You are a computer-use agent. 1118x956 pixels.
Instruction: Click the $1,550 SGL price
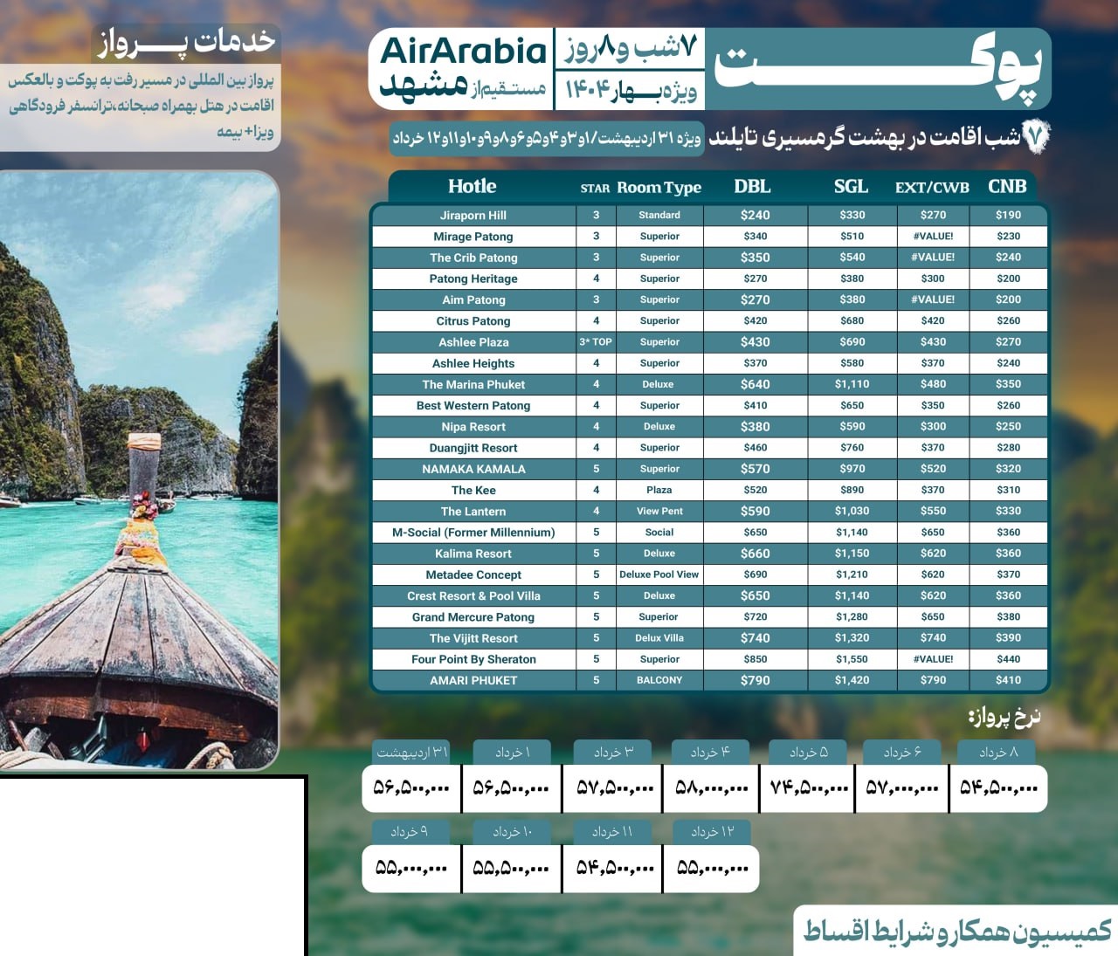coord(852,659)
